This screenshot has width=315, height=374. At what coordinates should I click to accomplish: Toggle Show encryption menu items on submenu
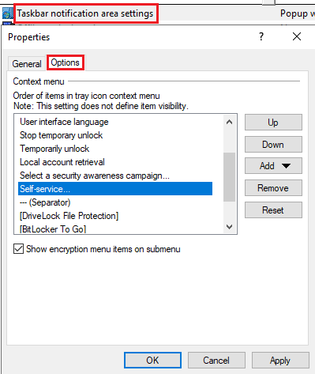[x=18, y=249]
